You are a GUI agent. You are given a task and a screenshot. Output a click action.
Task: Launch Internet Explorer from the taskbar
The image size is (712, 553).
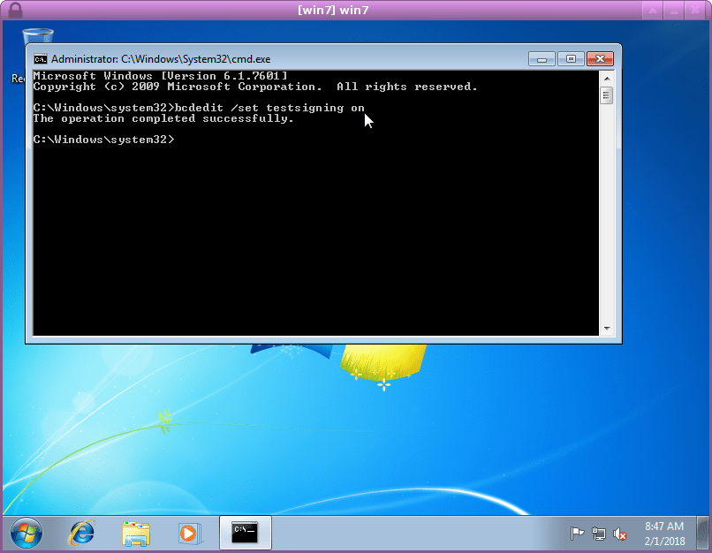[x=81, y=533]
